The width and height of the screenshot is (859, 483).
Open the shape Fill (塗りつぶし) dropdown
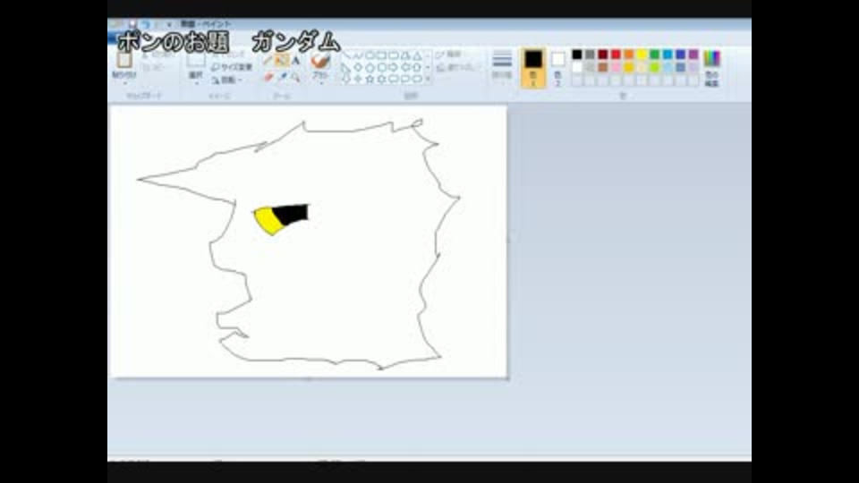coord(459,67)
